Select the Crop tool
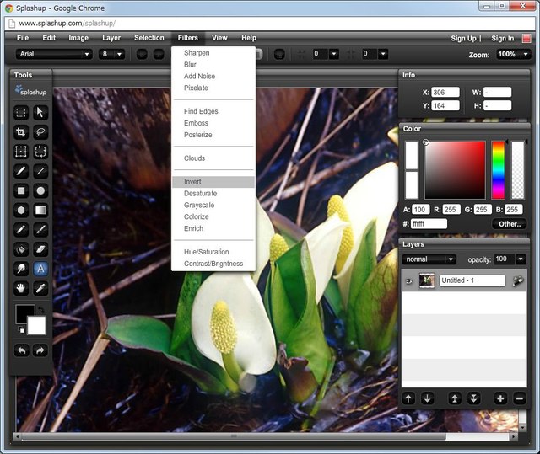 [21, 132]
